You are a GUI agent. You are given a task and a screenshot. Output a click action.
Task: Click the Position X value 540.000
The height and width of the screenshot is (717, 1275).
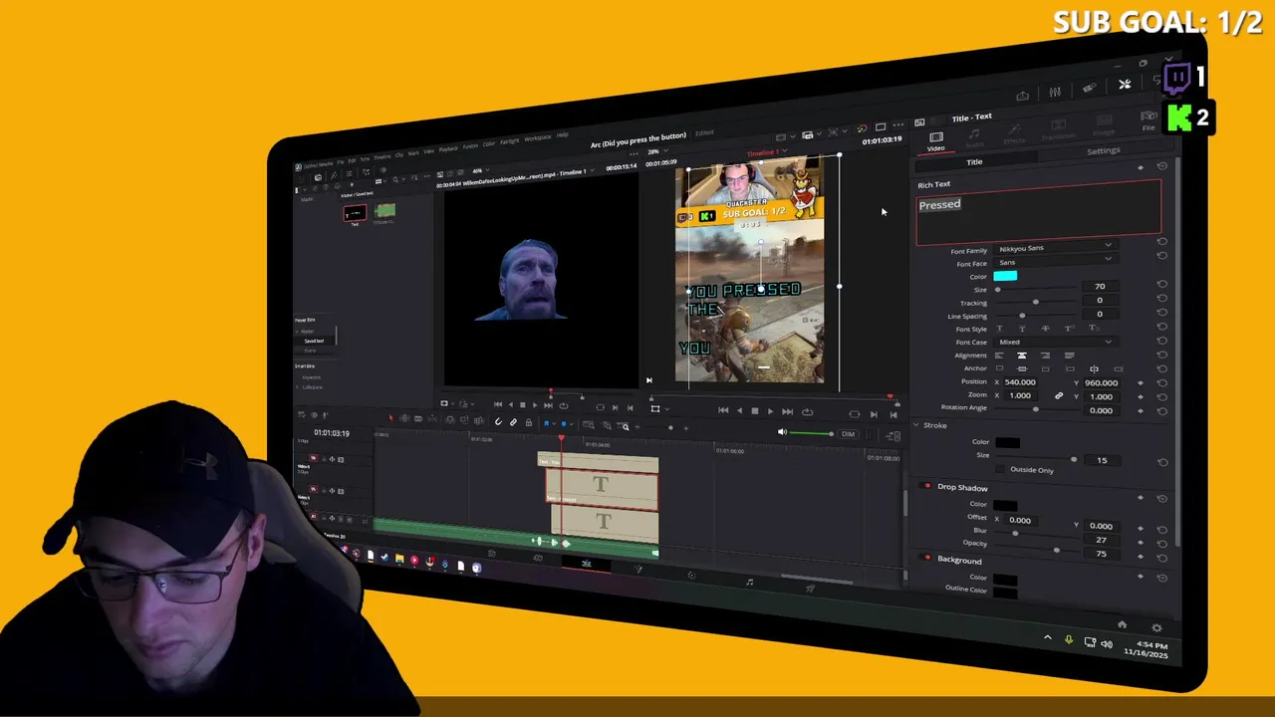click(1020, 381)
